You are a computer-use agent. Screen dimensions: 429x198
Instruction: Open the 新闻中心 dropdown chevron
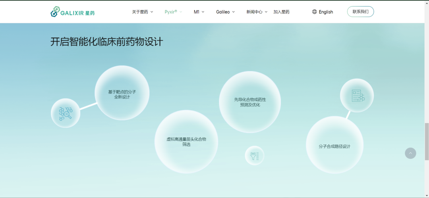pyautogui.click(x=266, y=12)
